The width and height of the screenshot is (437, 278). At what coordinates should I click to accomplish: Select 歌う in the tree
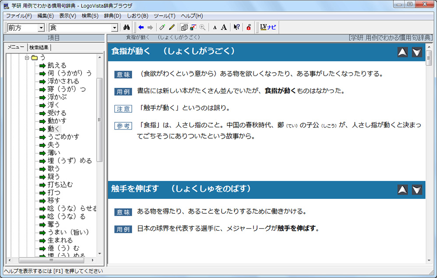click(53, 169)
